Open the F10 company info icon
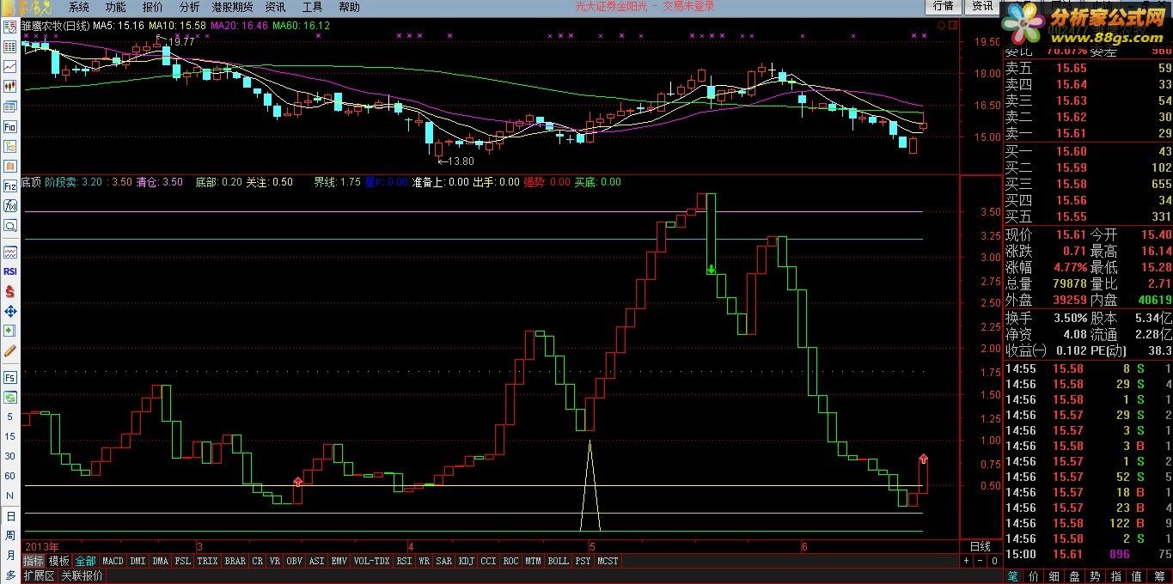The width and height of the screenshot is (1173, 584). point(10,126)
